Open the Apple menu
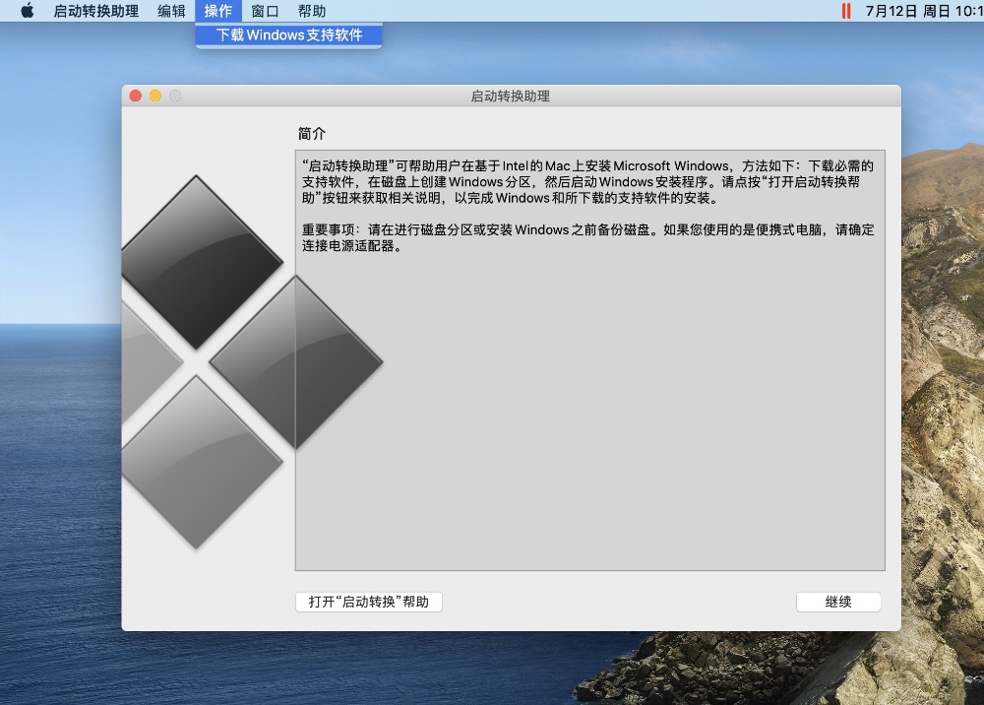Screen dimensions: 984x705 point(27,11)
